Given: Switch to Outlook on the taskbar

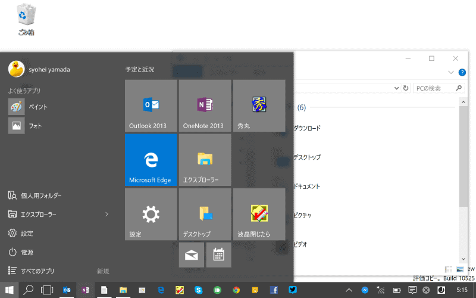Looking at the screenshot, I should click(x=66, y=290).
